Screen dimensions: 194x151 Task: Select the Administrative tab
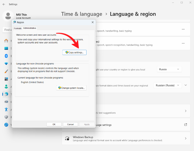pos(30,28)
